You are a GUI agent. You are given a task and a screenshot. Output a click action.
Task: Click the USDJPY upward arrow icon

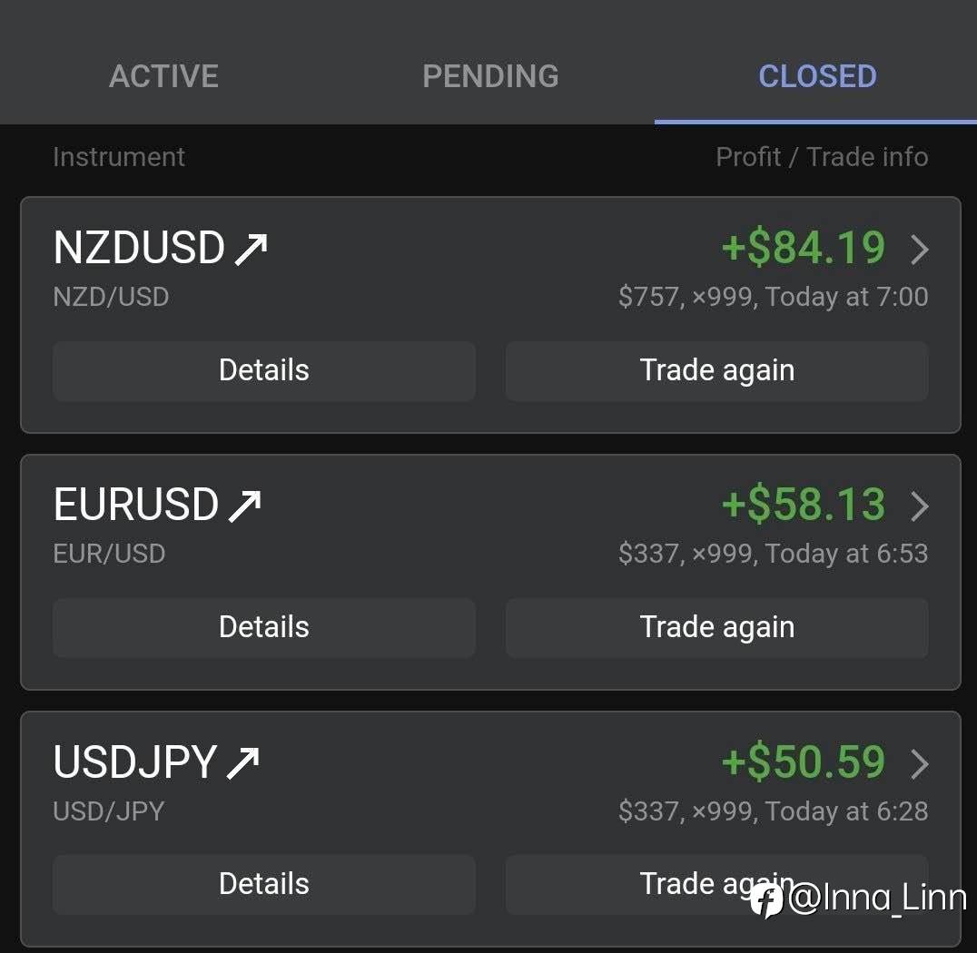click(x=243, y=763)
